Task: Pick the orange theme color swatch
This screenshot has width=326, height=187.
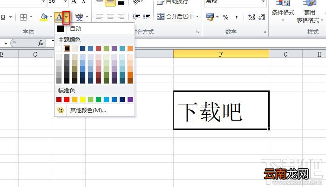Action: [x=130, y=48]
